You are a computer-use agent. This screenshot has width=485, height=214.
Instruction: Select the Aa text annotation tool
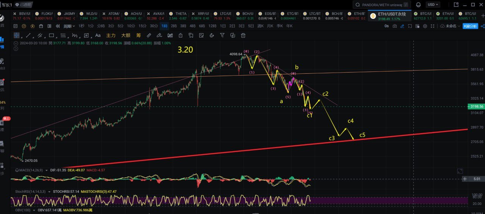click(x=98, y=35)
